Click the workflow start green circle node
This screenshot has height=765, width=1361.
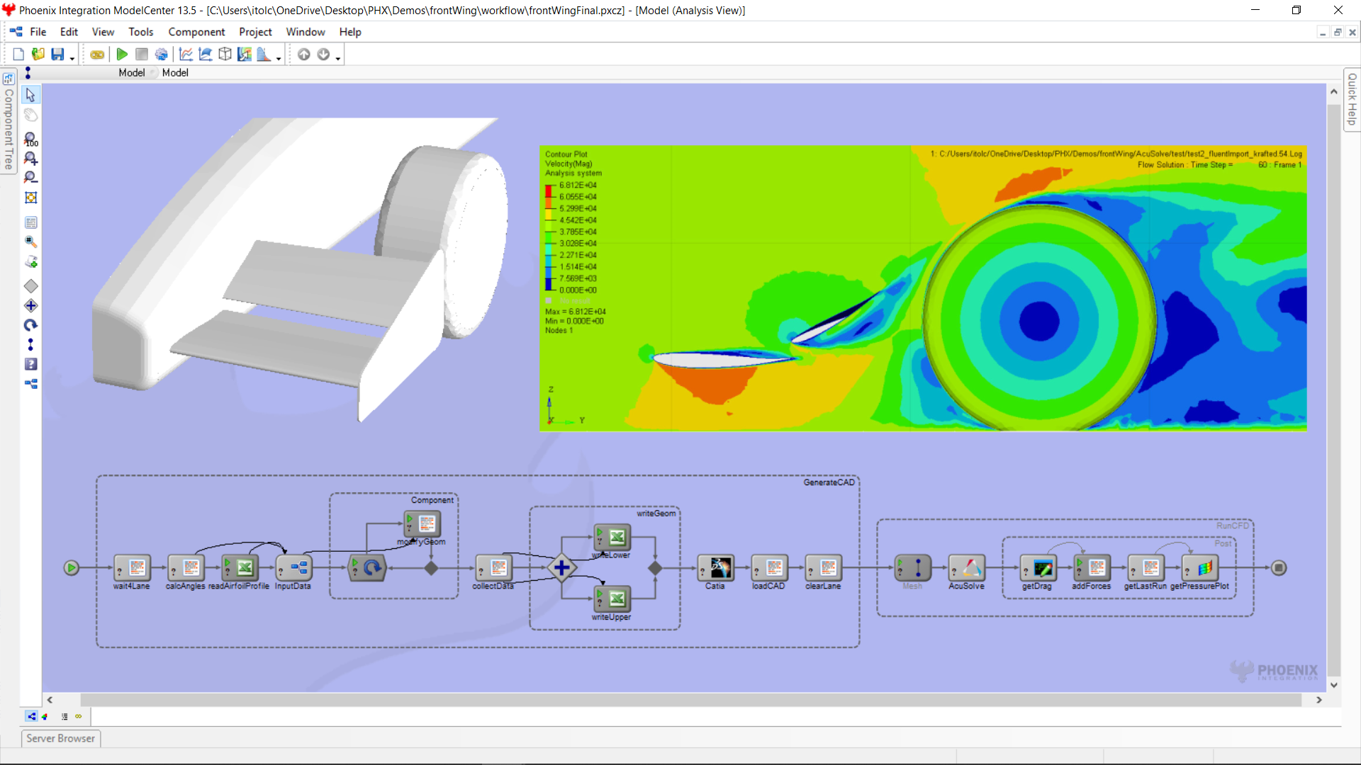pos(71,567)
